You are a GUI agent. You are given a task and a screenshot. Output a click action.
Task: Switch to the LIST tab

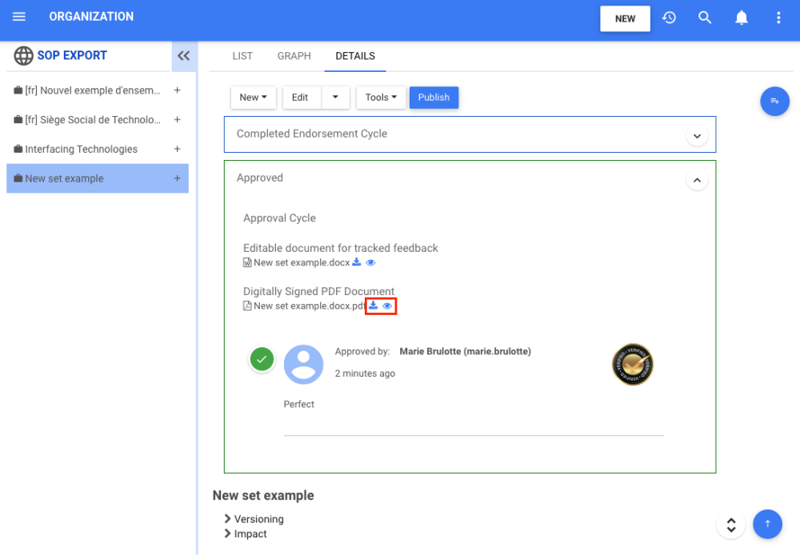point(242,56)
